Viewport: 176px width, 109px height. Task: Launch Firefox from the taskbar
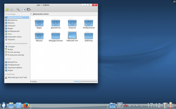(x=26, y=105)
